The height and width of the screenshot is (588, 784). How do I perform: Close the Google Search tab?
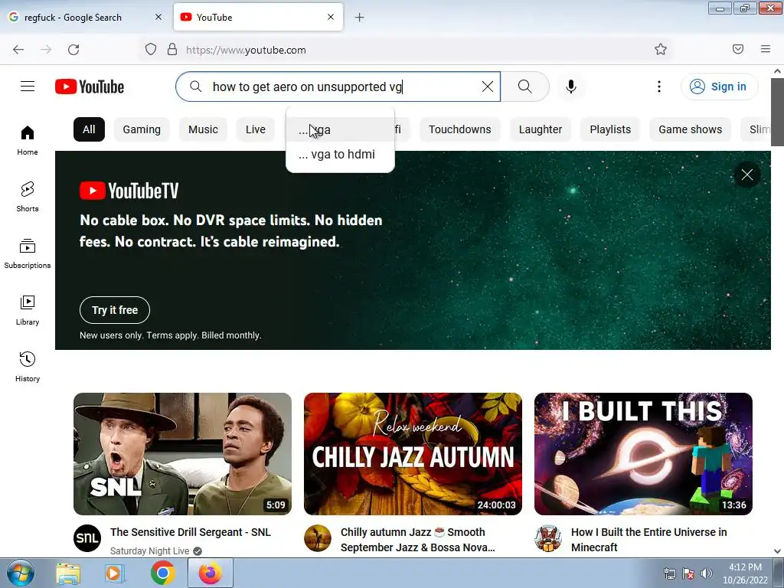[x=158, y=17]
